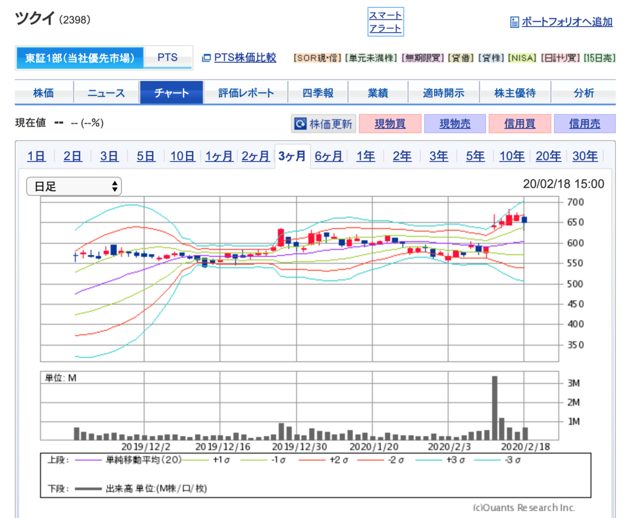Click the 単元未満株 badge

pyautogui.click(x=371, y=58)
